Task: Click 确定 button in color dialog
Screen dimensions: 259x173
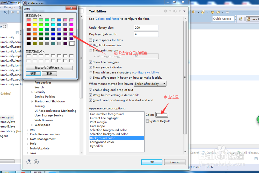Action: (33, 73)
